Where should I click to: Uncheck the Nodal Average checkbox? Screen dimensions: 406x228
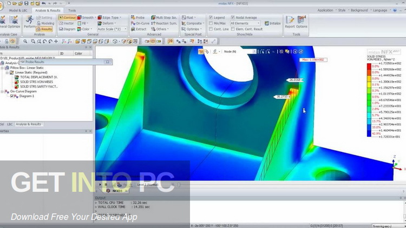[233, 17]
